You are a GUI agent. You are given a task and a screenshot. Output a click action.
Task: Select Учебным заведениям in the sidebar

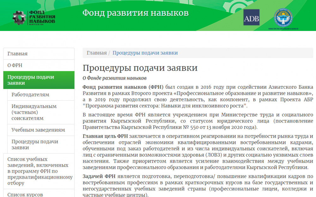tap(38, 130)
